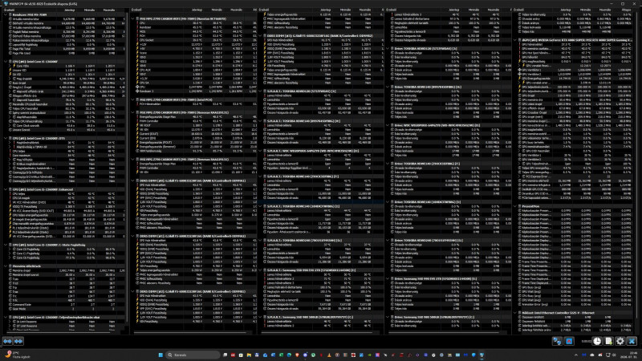
Task: Select the Uncore VID row
Action: point(65,70)
